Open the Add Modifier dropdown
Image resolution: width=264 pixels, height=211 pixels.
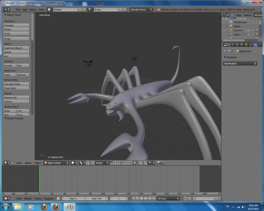(240, 64)
